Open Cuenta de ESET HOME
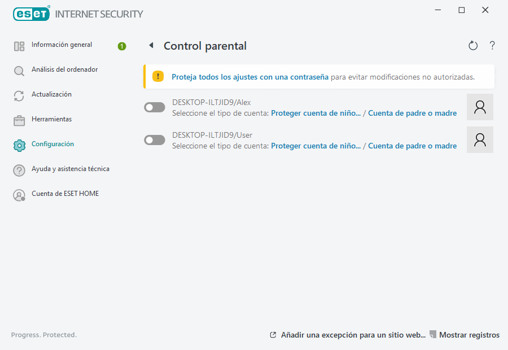The width and height of the screenshot is (508, 350). (65, 194)
